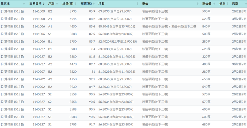This screenshot has width=247, height=128.
Task: Click the 680萬 parking price cell
Action: (206, 125)
